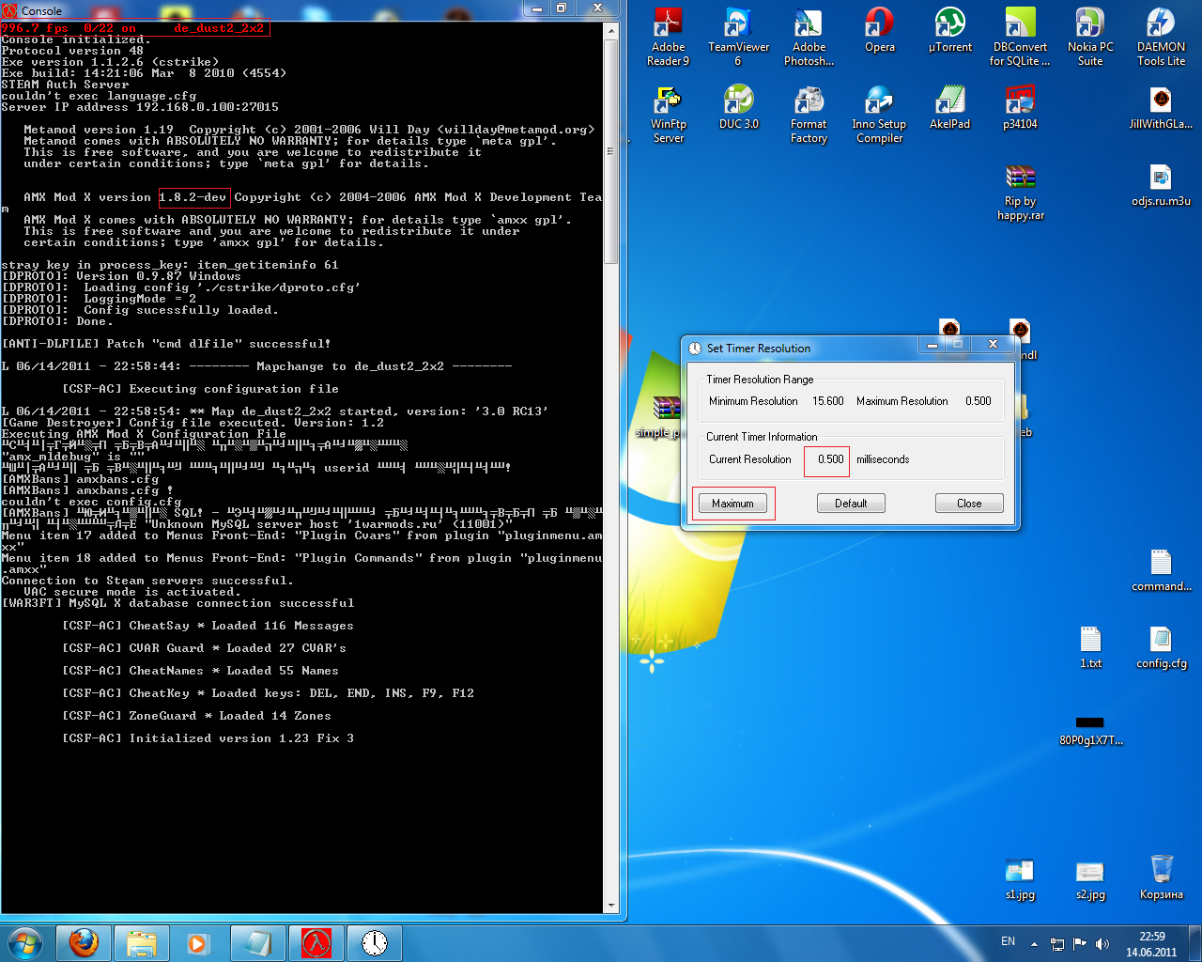Select the AkelPad desktop icon
The width and height of the screenshot is (1202, 962).
point(950,108)
